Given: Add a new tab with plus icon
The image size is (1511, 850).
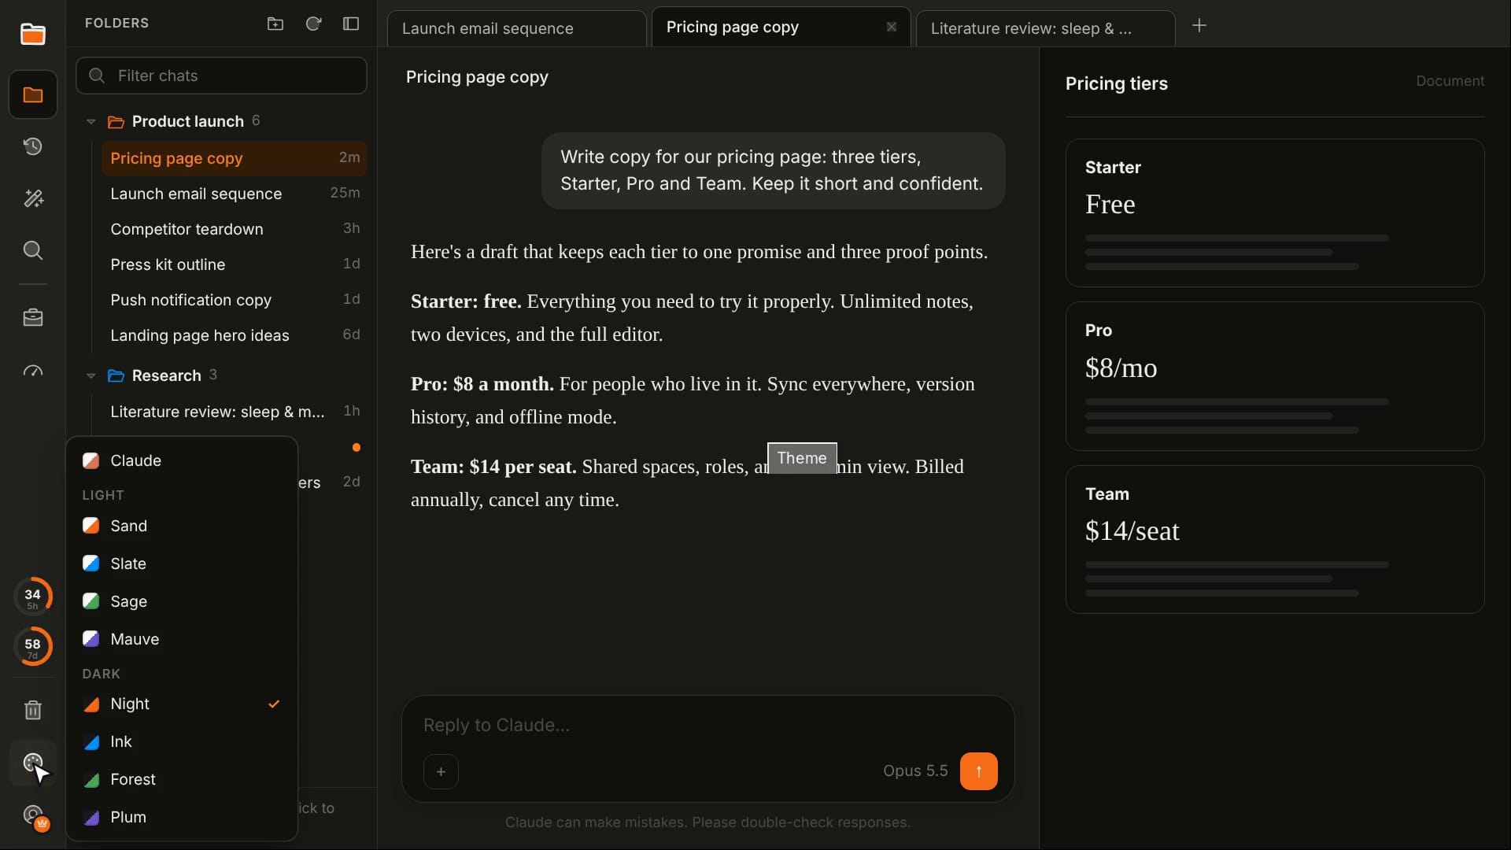Looking at the screenshot, I should 1199,26.
